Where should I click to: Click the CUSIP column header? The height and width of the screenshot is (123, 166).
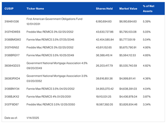9,9
